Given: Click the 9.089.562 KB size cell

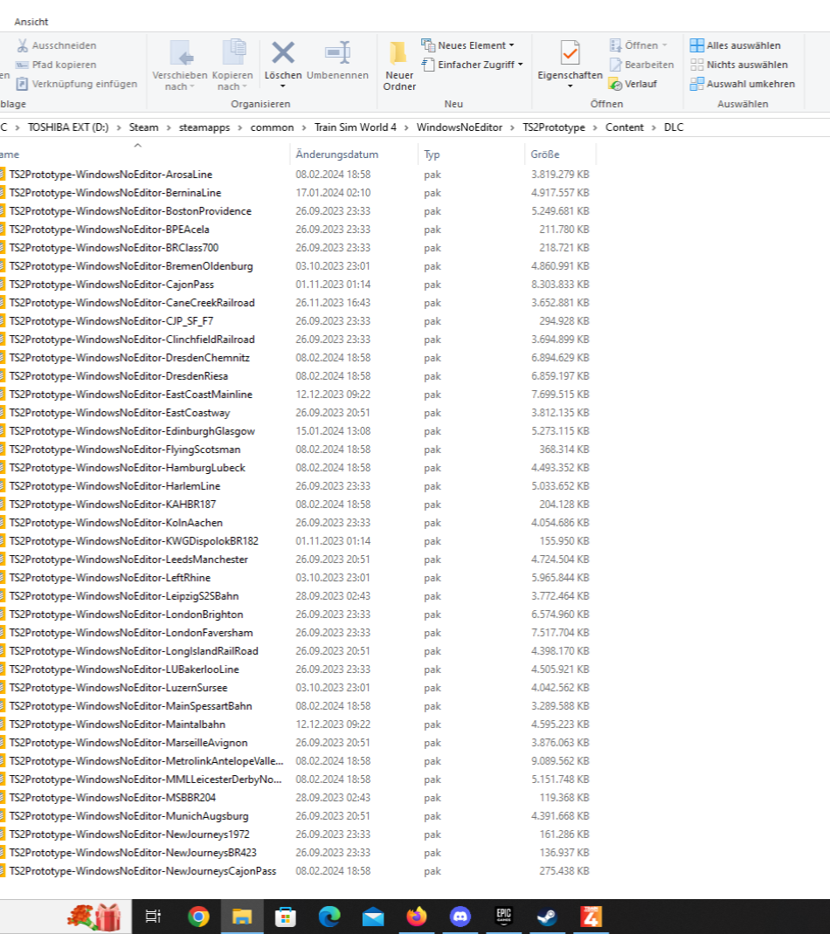Looking at the screenshot, I should point(560,760).
